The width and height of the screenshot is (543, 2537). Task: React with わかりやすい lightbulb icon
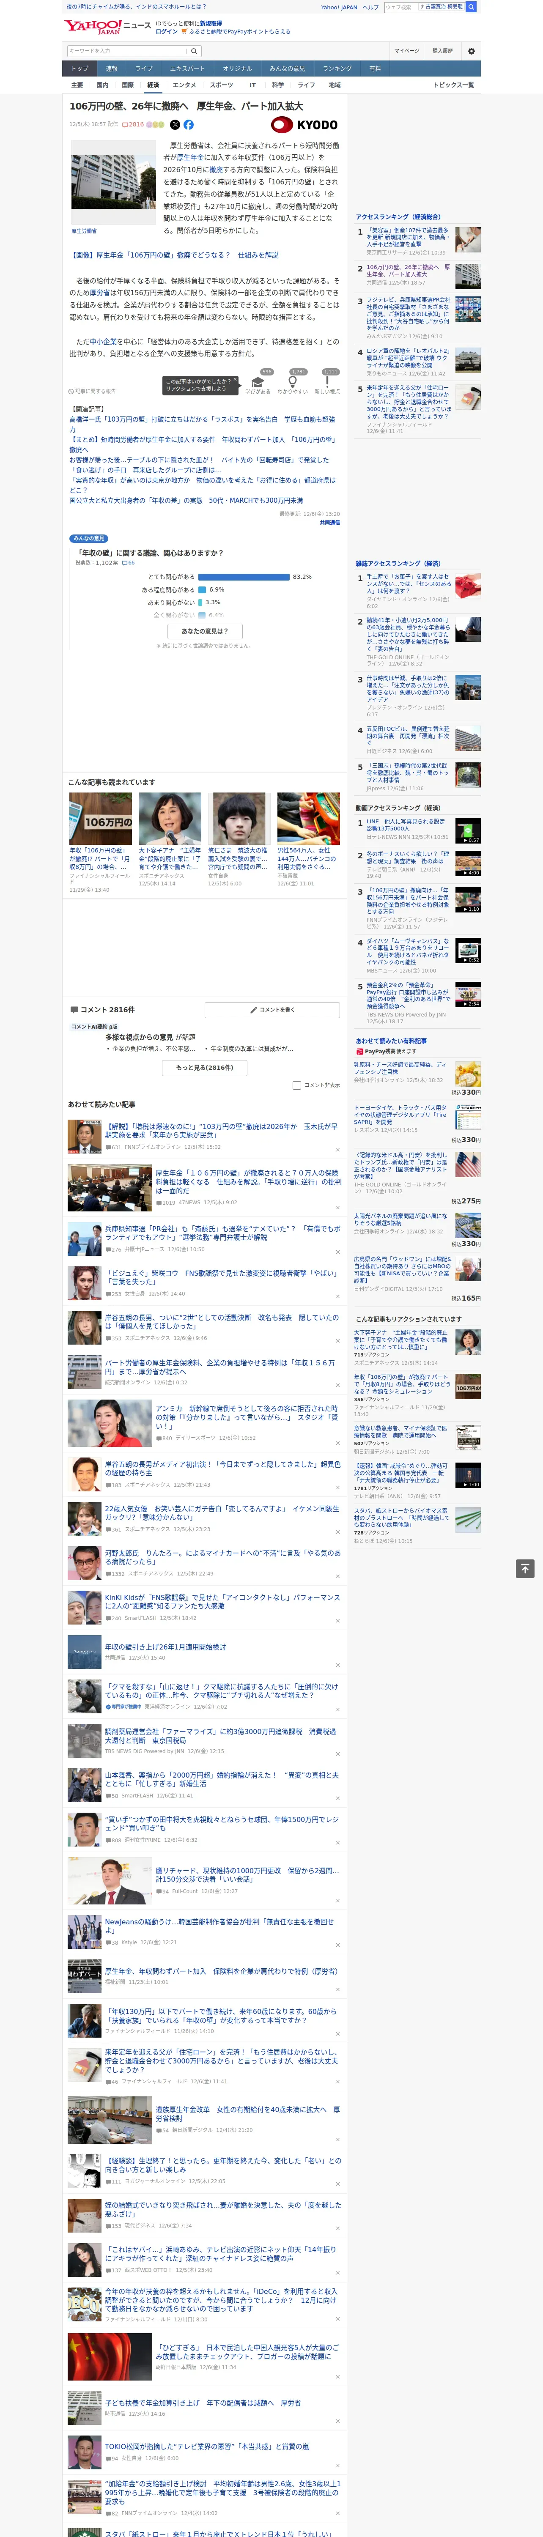tap(293, 383)
